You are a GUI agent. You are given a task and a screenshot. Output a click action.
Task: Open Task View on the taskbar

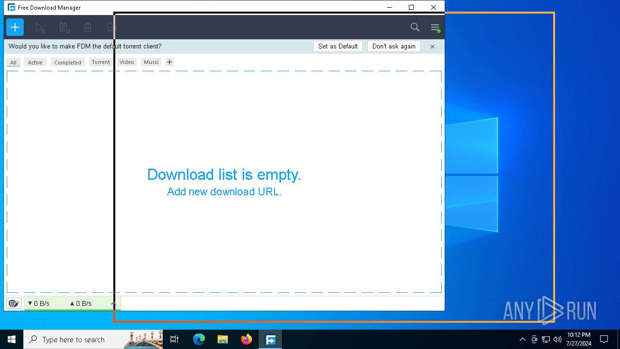(174, 339)
